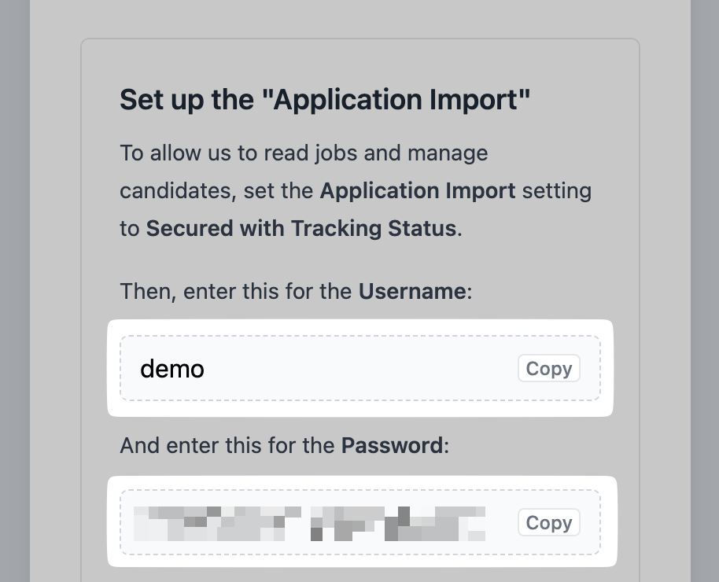
Task: Copy the hidden password value
Action: [x=548, y=522]
